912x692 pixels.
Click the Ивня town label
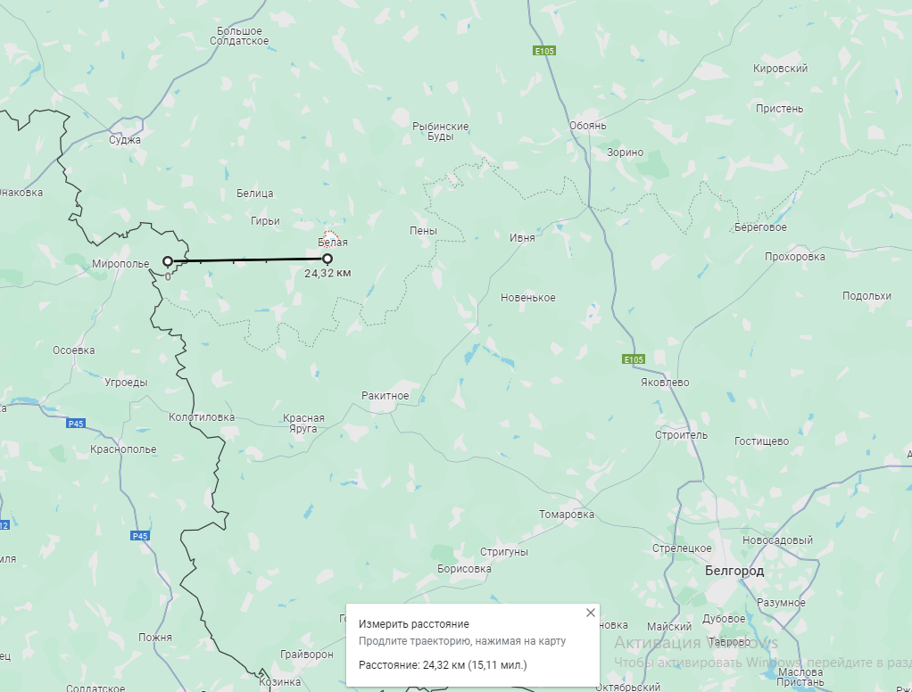point(522,237)
